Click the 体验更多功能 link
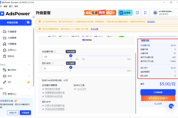178x118 pixels. point(7,101)
